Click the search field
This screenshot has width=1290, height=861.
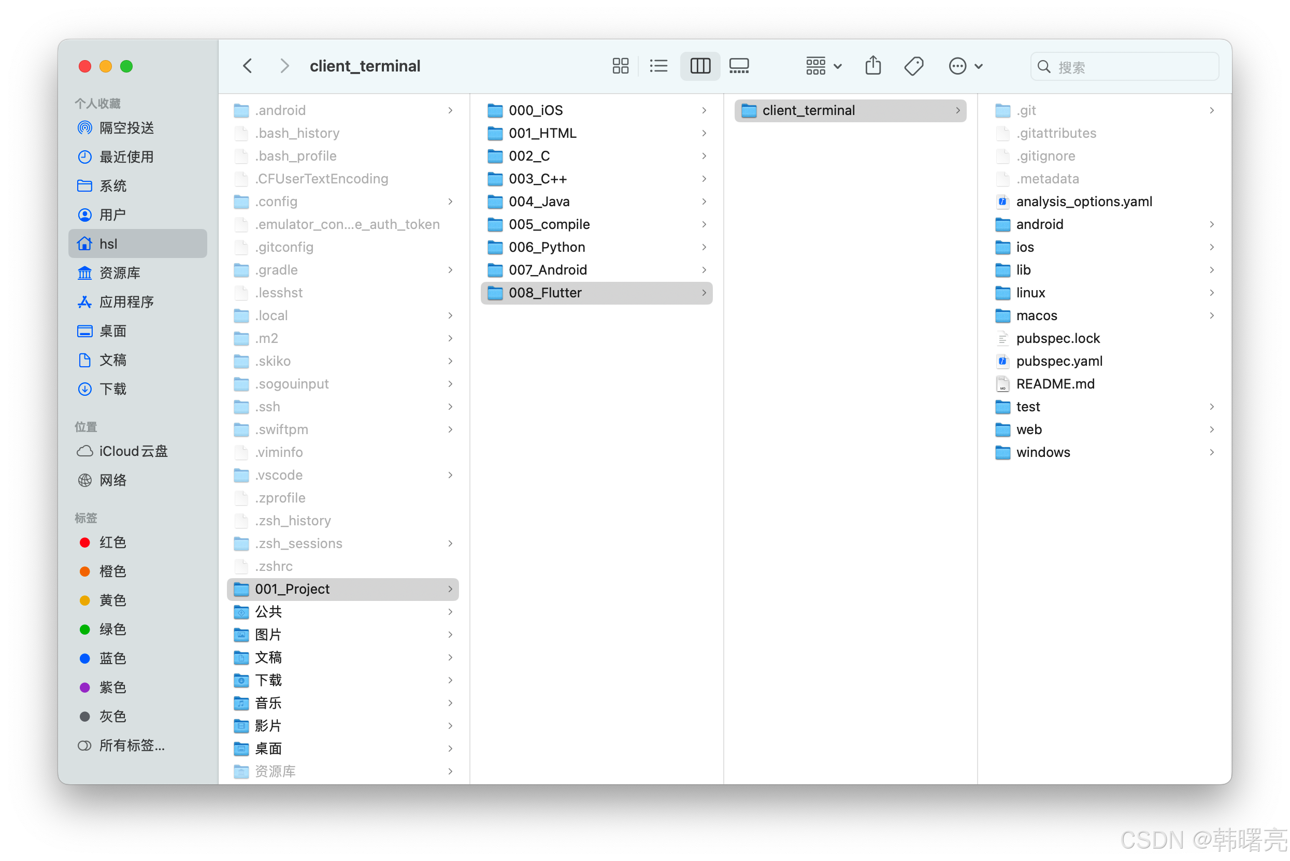(x=1124, y=66)
